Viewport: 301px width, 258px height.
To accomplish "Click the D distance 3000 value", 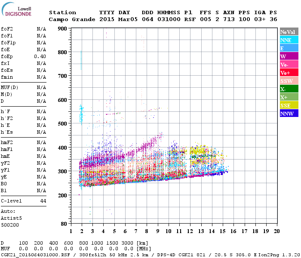I will click(127, 243).
